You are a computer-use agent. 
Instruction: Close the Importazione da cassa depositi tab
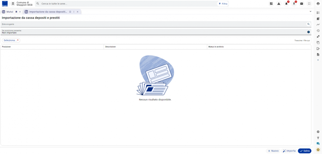78,12
